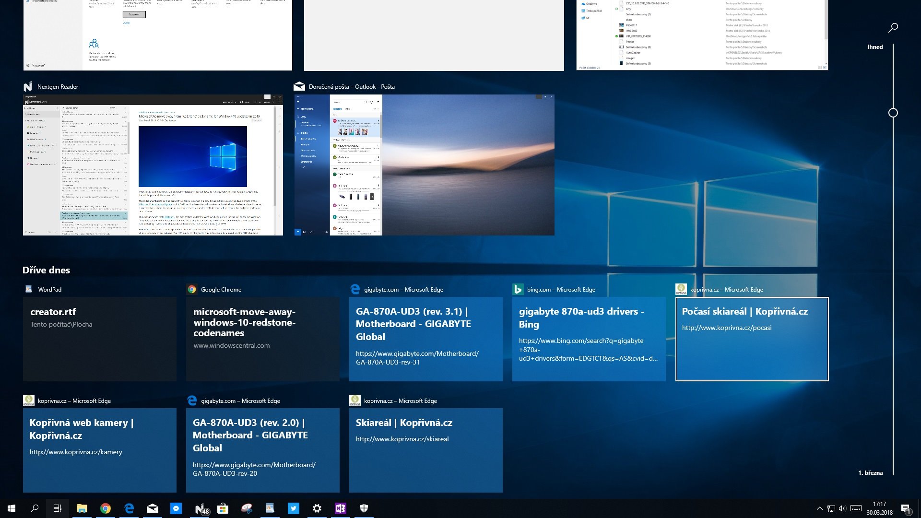Open Microsoft Store from the taskbar
This screenshot has height=518, width=921.
[x=223, y=508]
